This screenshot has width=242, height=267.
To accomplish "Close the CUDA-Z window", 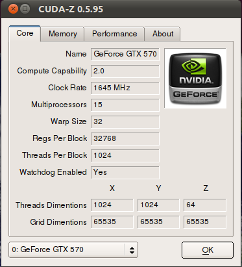I will coord(13,9).
